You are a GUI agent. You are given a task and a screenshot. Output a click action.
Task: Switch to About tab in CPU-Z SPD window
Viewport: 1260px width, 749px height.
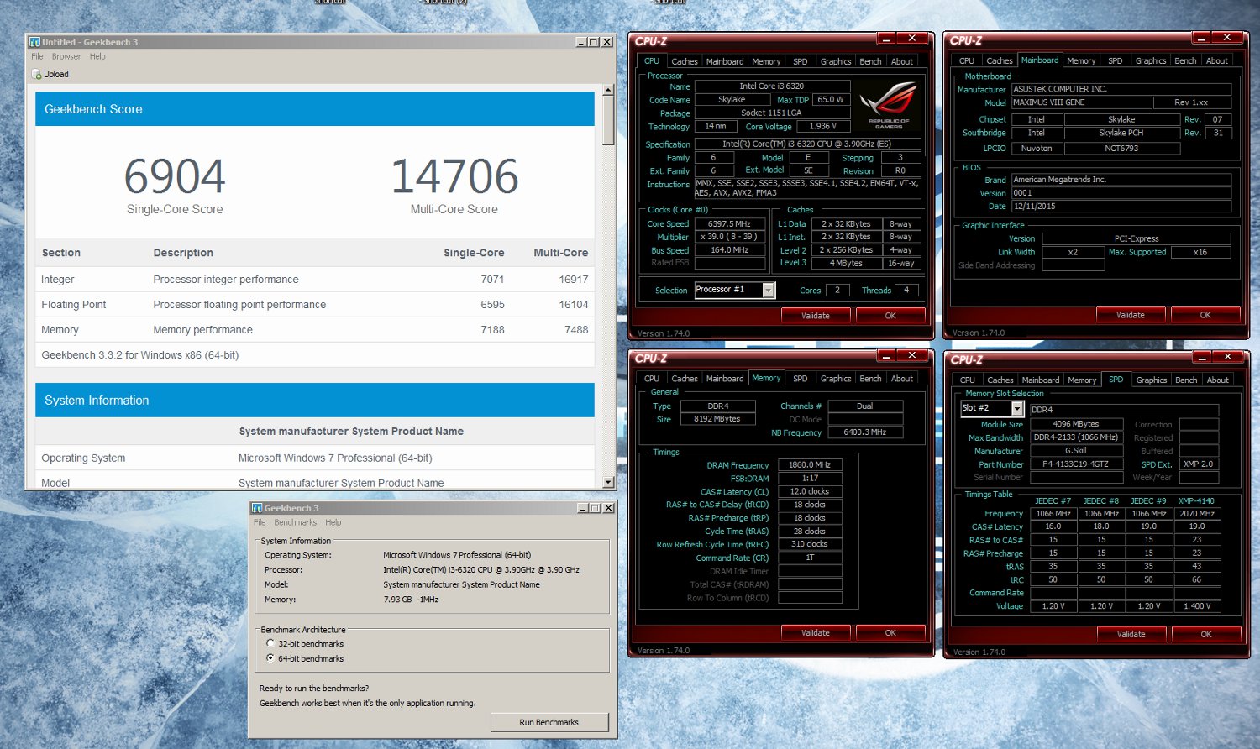click(x=1218, y=380)
